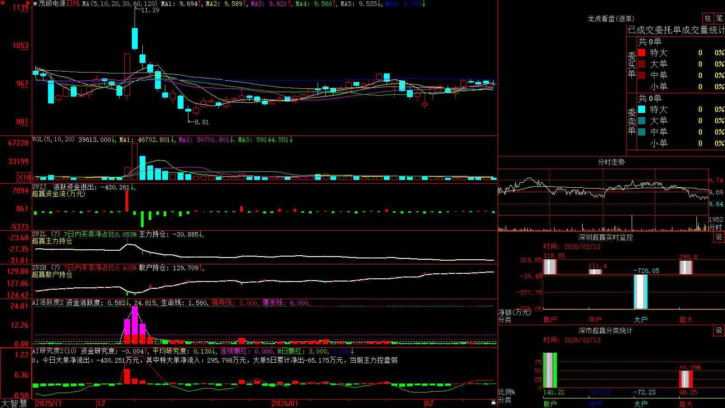725x408 pixels.
Task: Click the 大户 cyan bar labeled -726.05
Action: click(x=641, y=291)
